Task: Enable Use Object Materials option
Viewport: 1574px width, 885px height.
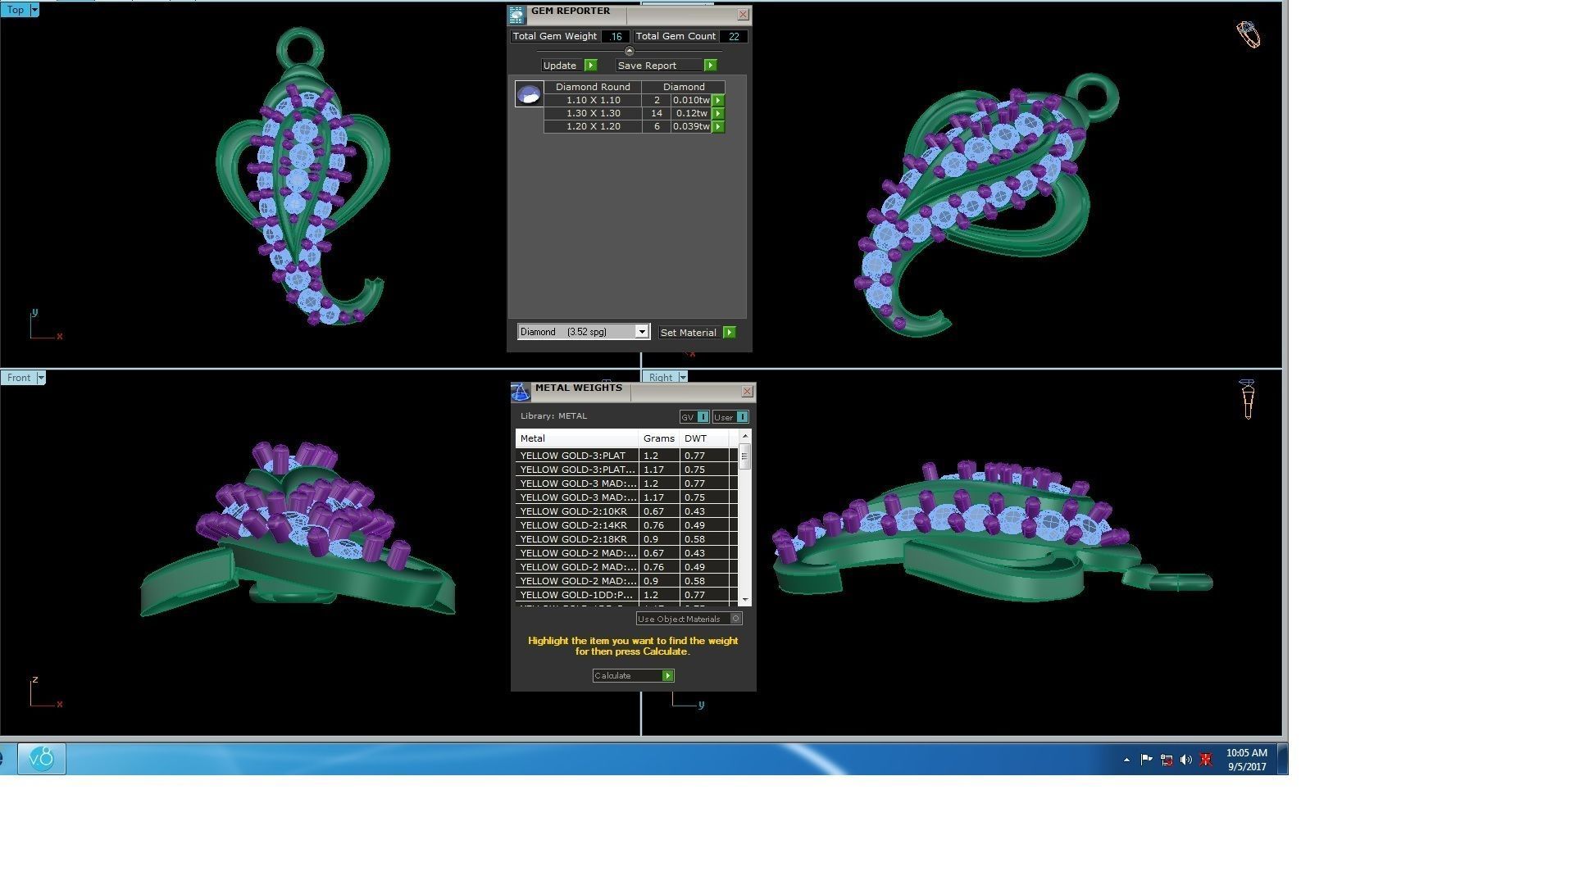Action: [x=735, y=619]
